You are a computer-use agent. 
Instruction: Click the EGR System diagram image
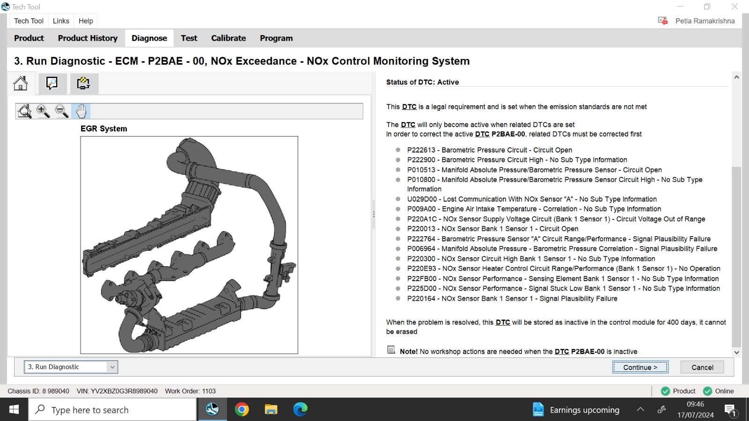(x=189, y=245)
